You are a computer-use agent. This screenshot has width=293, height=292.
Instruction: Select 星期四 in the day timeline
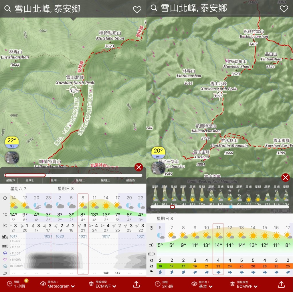pos(130,180)
